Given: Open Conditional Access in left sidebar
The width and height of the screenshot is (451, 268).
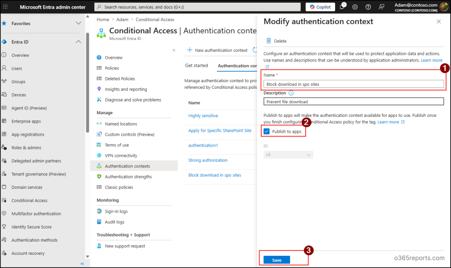Looking at the screenshot, I should (30, 200).
